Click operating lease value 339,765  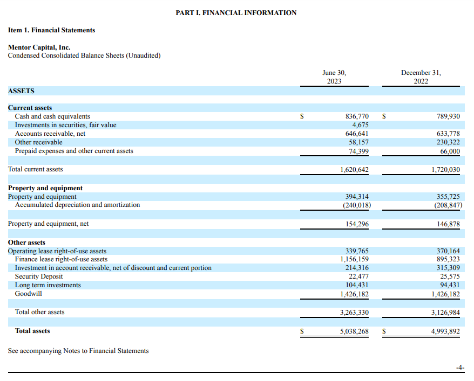[357, 251]
